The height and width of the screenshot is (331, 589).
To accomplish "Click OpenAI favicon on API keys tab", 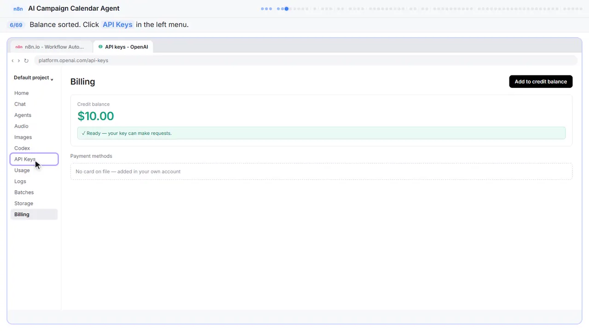I will coord(100,47).
